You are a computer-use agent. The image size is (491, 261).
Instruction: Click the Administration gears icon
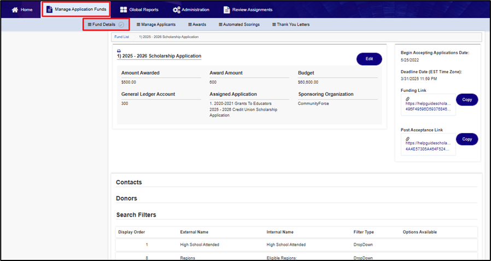(176, 10)
